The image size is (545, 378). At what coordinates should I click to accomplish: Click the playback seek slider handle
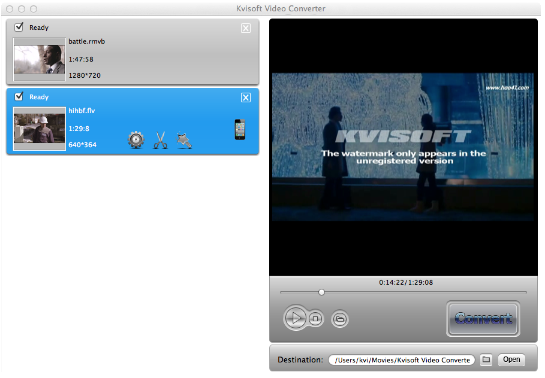pyautogui.click(x=321, y=292)
